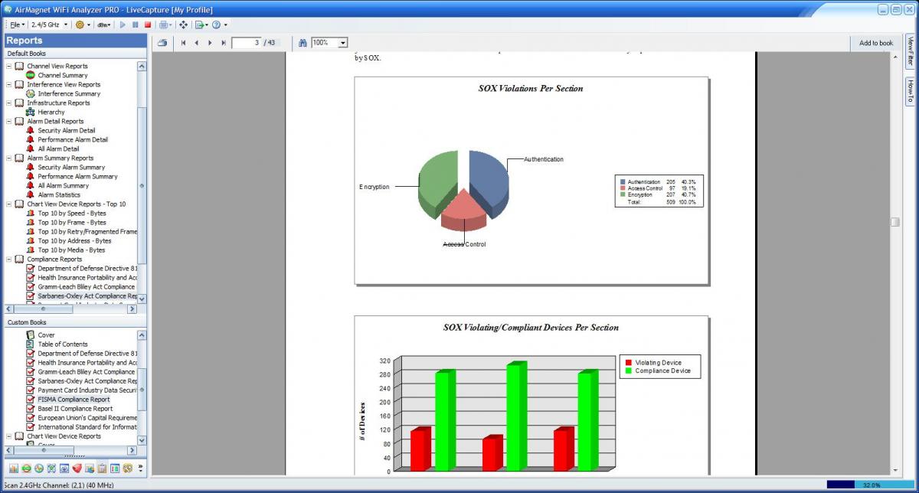This screenshot has height=493, width=919.
Task: Open the How-To side tab
Action: pos(910,92)
